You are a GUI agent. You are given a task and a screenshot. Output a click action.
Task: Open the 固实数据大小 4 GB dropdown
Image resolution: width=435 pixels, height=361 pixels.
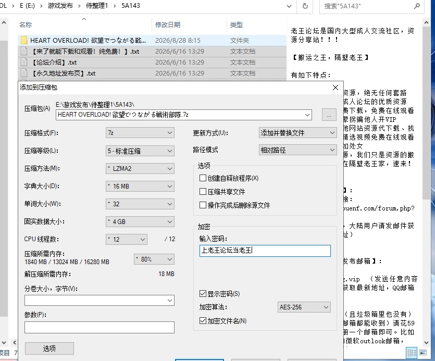click(140, 222)
